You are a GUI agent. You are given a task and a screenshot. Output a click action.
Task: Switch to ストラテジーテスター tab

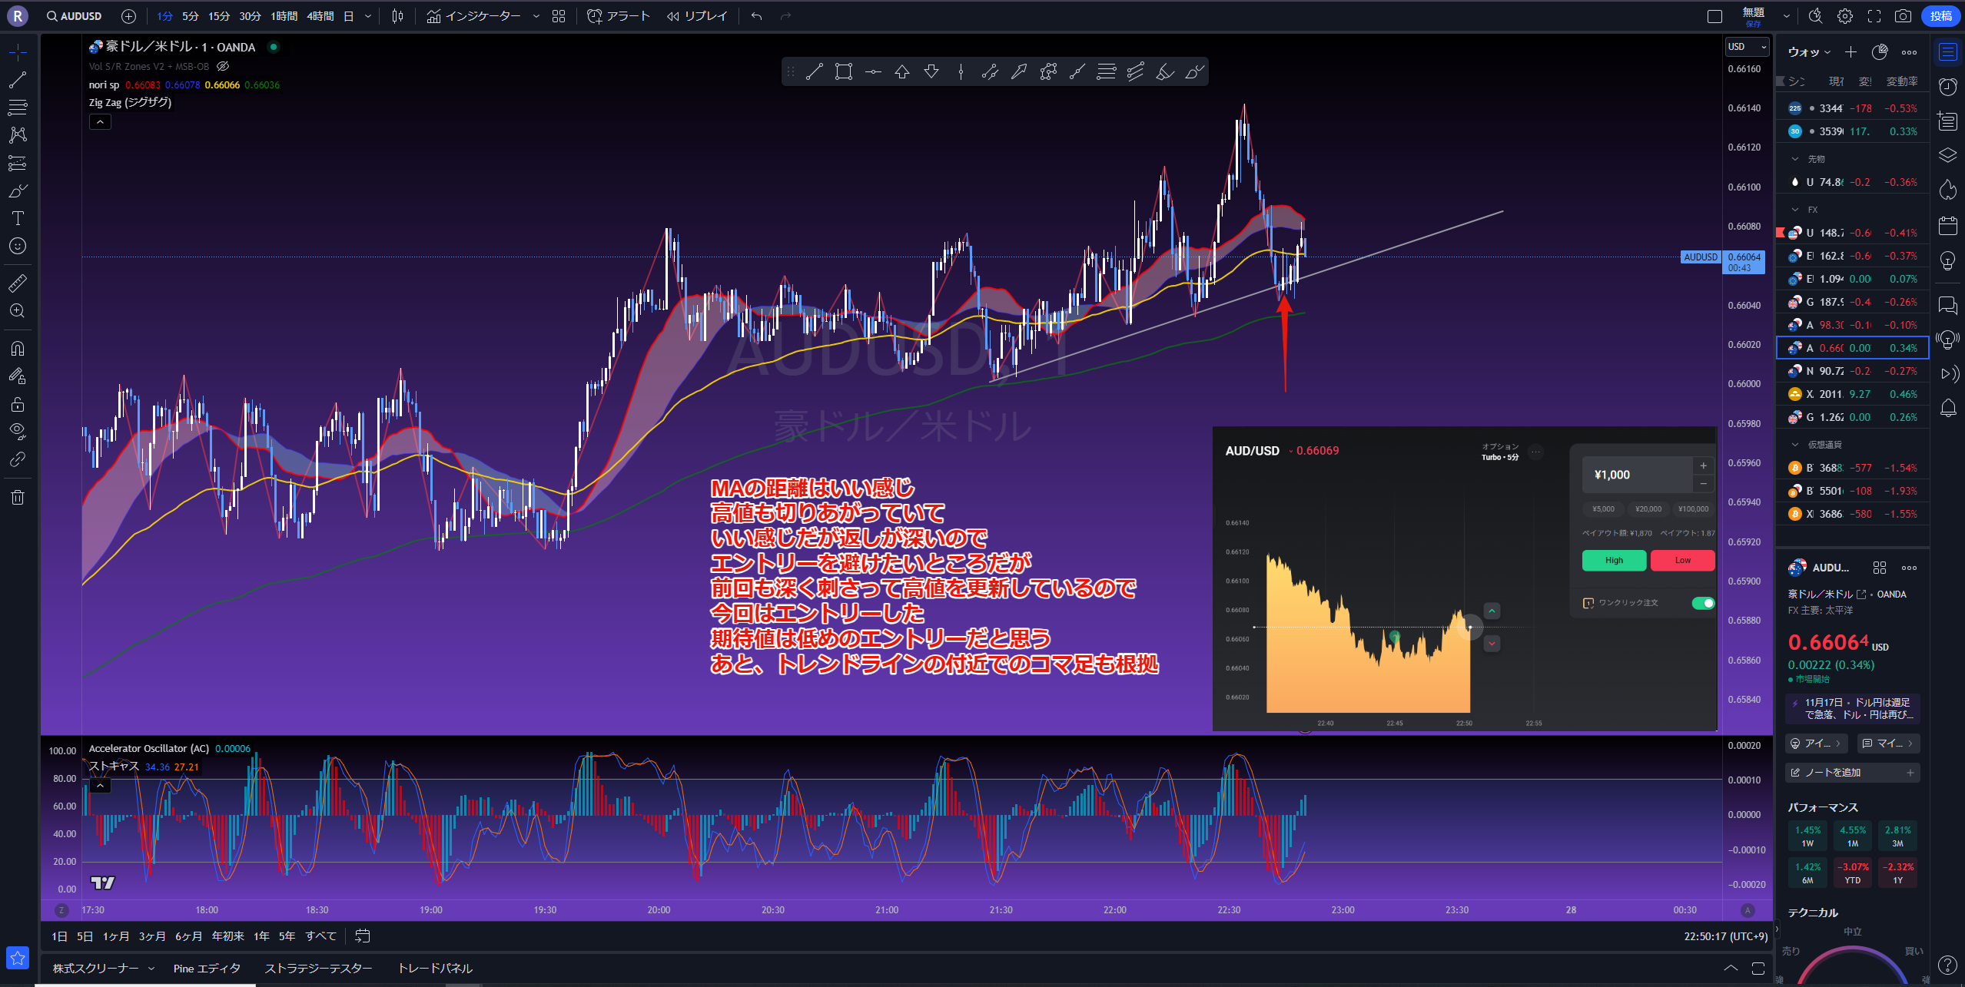click(318, 969)
